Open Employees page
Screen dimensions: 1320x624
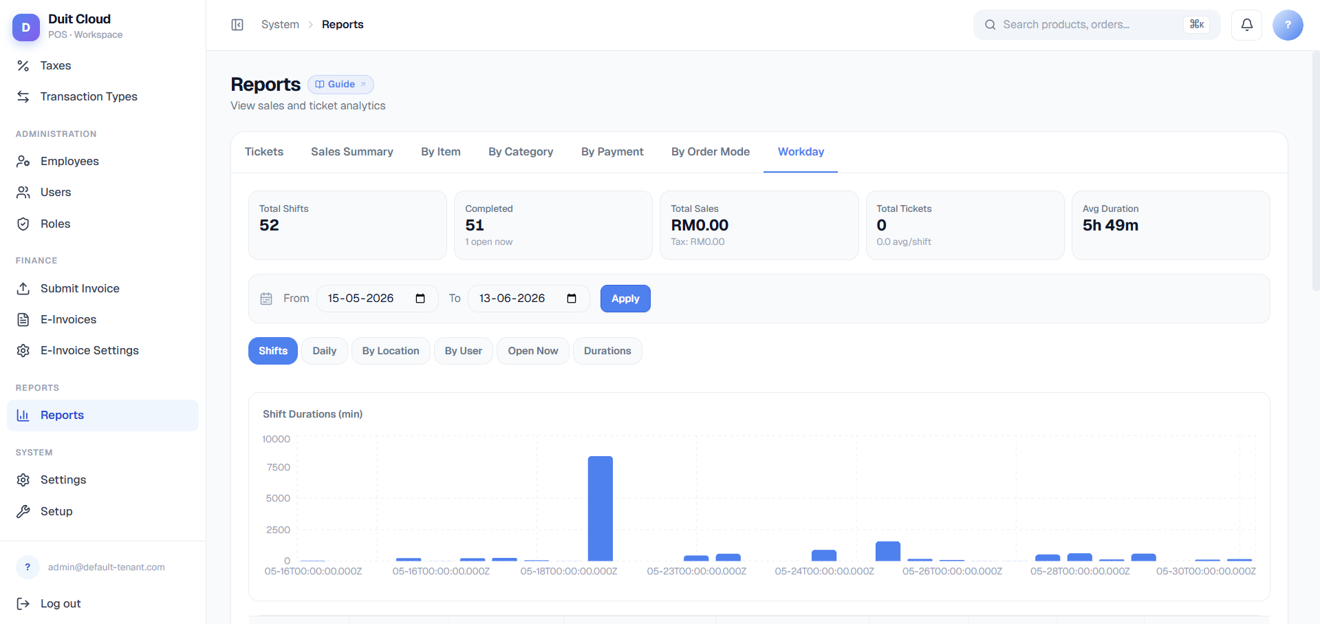point(103,161)
